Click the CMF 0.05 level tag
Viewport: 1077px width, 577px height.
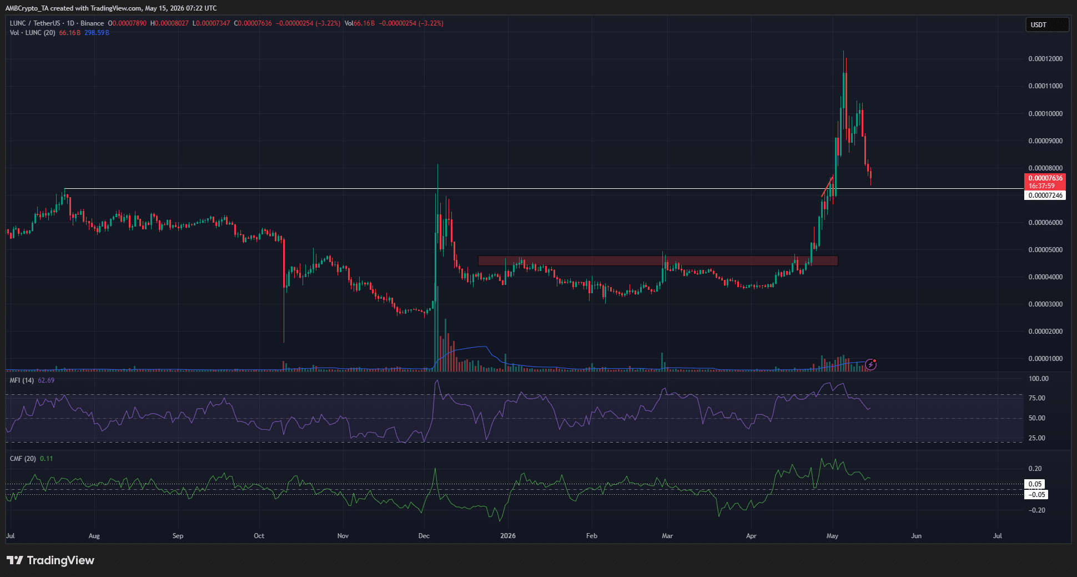click(1035, 484)
